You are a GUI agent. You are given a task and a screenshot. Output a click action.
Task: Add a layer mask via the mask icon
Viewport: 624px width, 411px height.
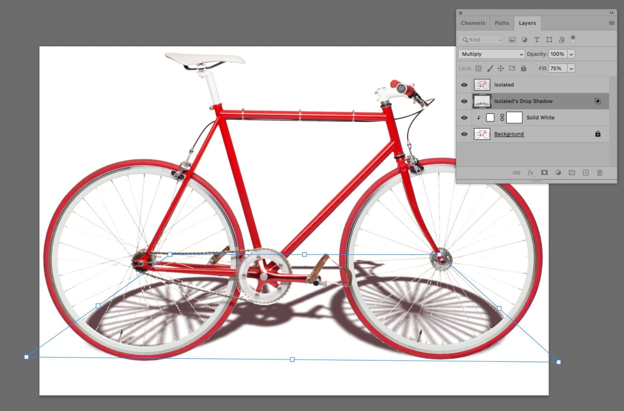pos(544,173)
